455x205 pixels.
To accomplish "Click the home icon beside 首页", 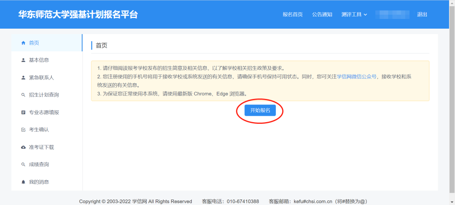I will click(x=23, y=43).
